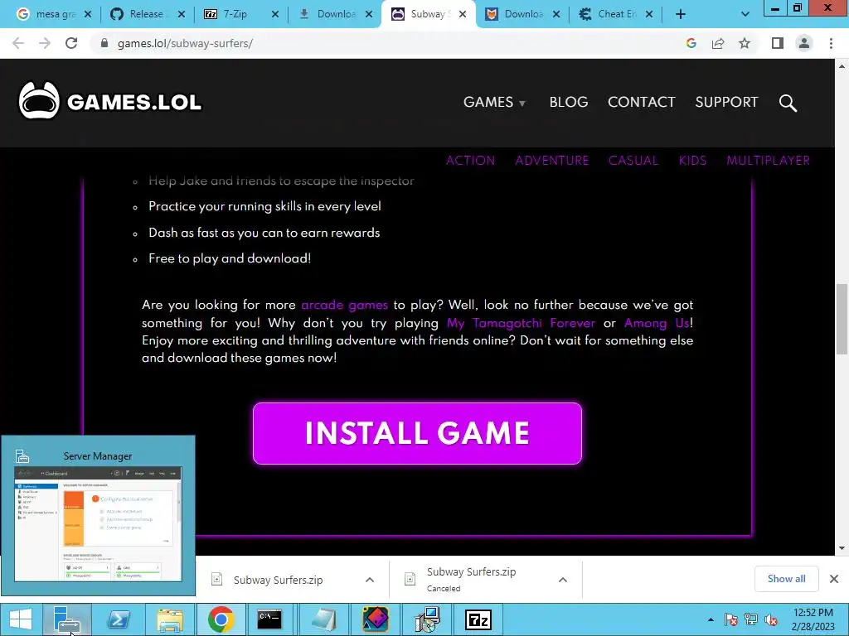Click Show all downloads button
849x636 pixels.
786,579
